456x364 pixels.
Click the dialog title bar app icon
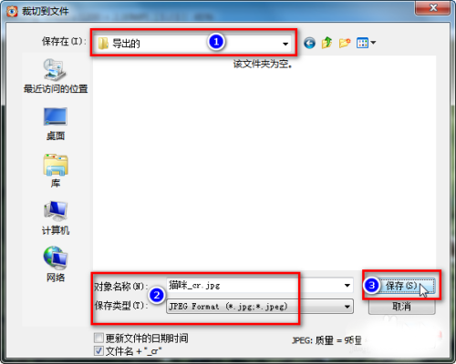[12, 12]
